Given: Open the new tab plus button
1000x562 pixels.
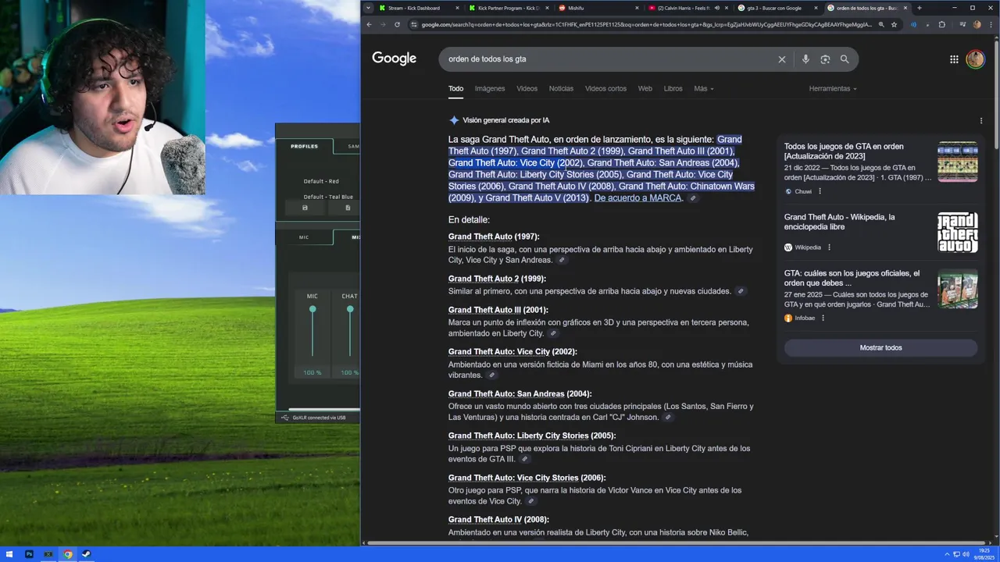Looking at the screenshot, I should tap(919, 8).
